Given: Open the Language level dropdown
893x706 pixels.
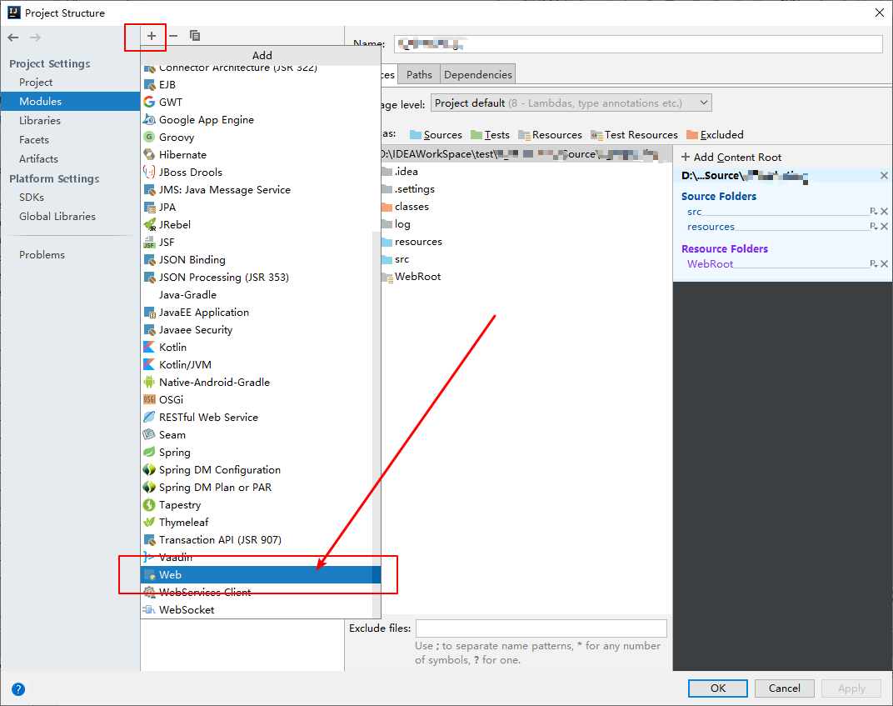Looking at the screenshot, I should click(x=571, y=103).
